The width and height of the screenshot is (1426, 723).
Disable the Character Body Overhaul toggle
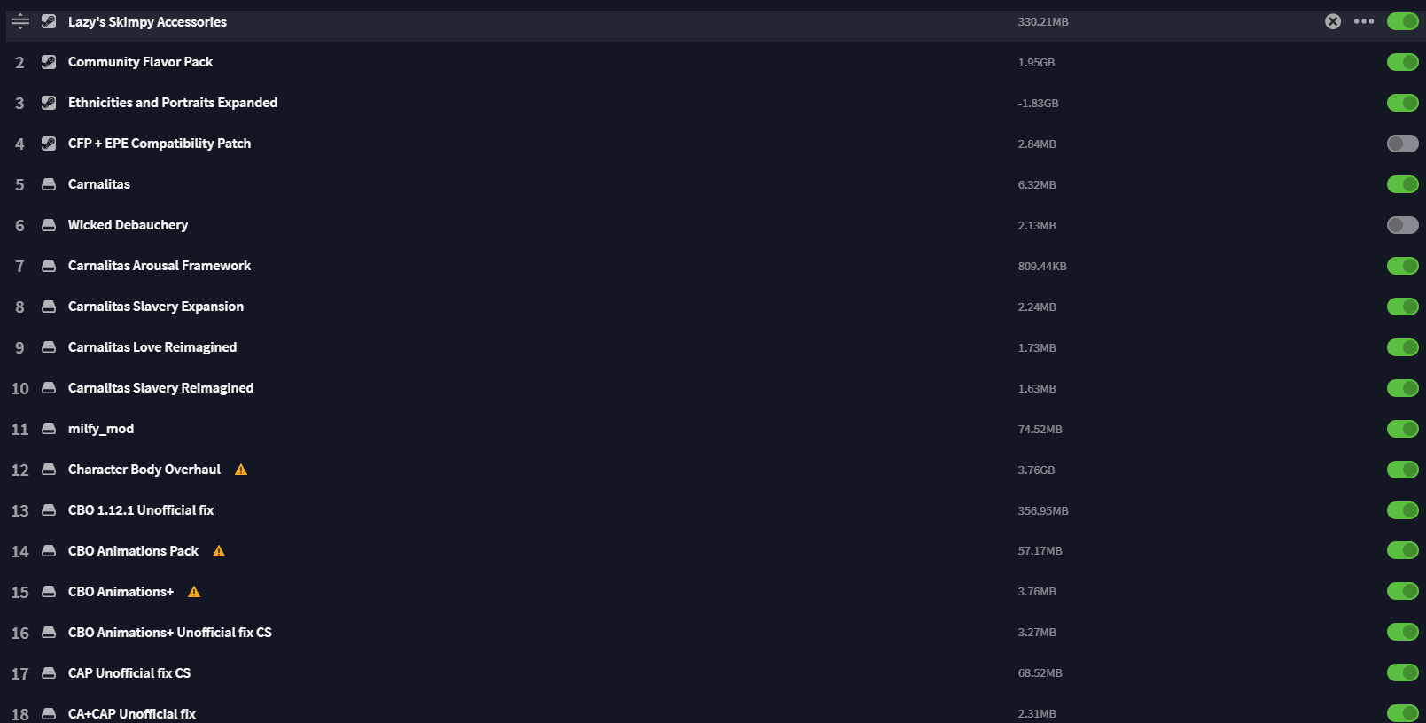pos(1403,470)
